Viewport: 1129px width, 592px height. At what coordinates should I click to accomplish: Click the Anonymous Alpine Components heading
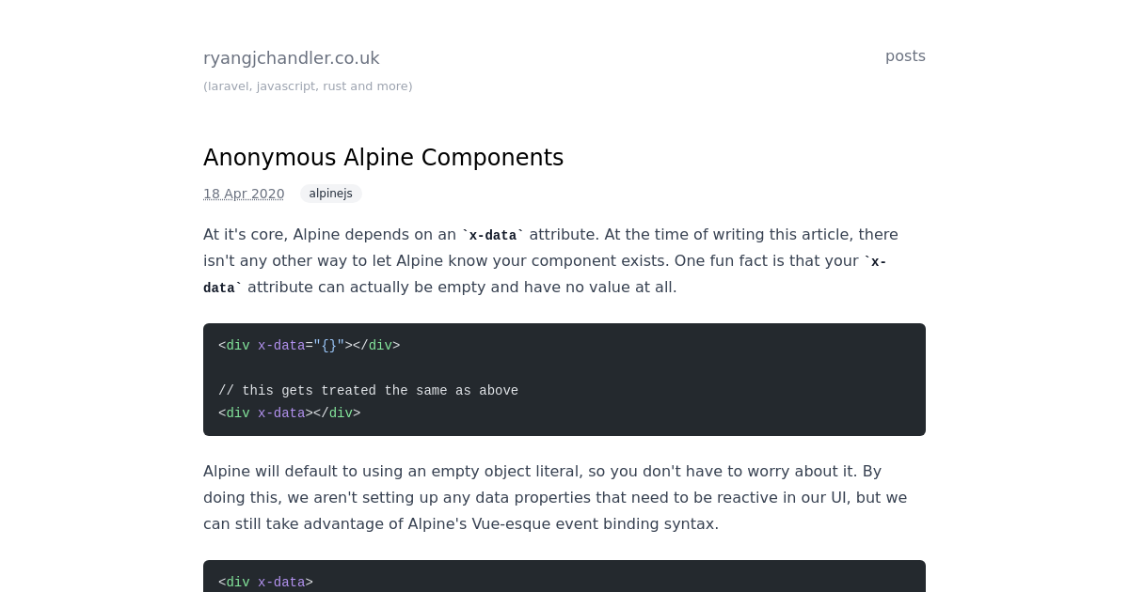383,158
